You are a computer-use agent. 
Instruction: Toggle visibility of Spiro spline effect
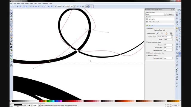147,19
